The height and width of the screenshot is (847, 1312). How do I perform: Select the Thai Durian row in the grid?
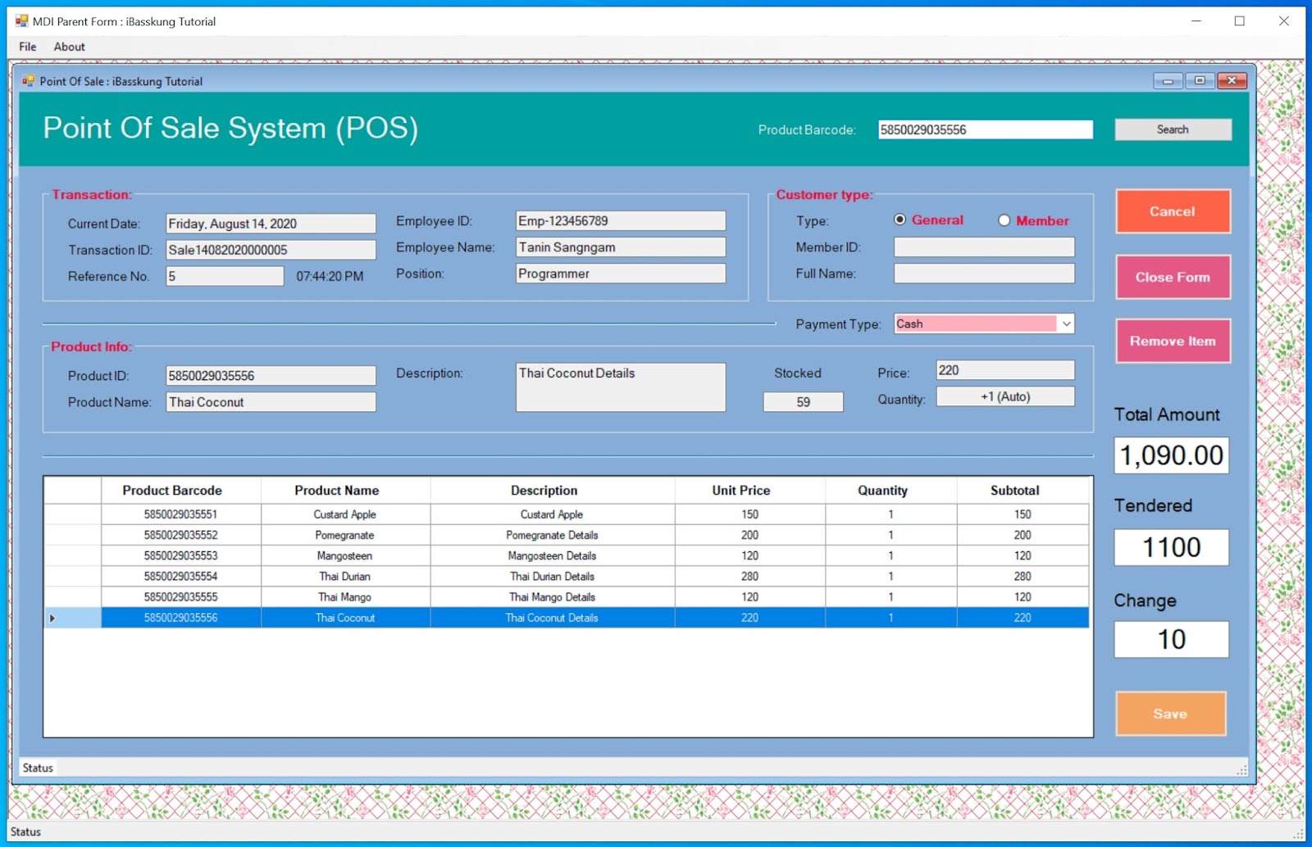(344, 576)
